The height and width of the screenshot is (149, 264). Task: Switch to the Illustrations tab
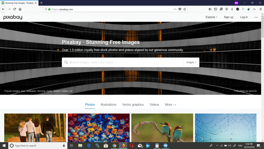coord(108,105)
